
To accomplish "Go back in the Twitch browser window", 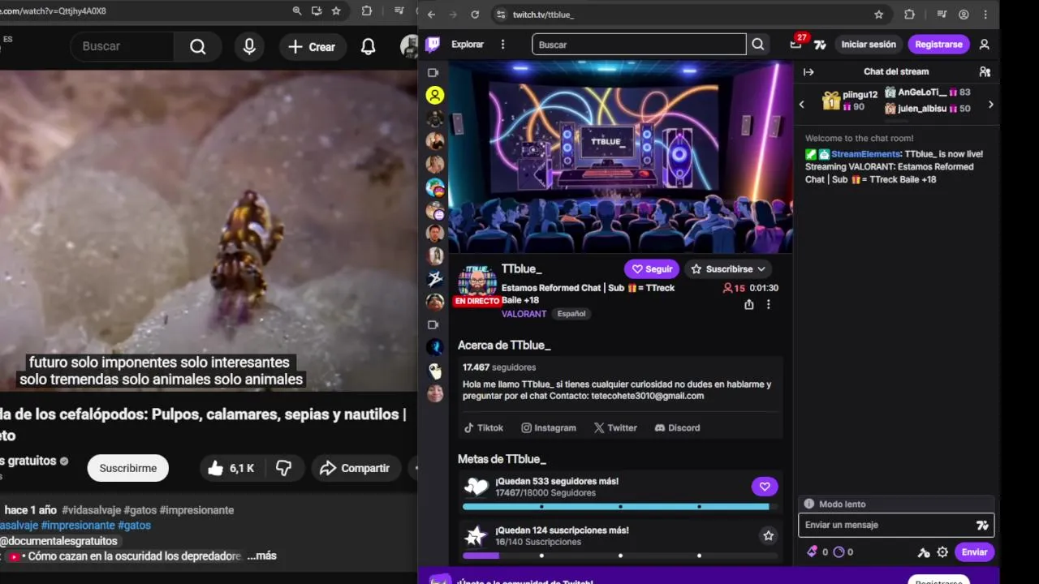I will click(x=431, y=15).
